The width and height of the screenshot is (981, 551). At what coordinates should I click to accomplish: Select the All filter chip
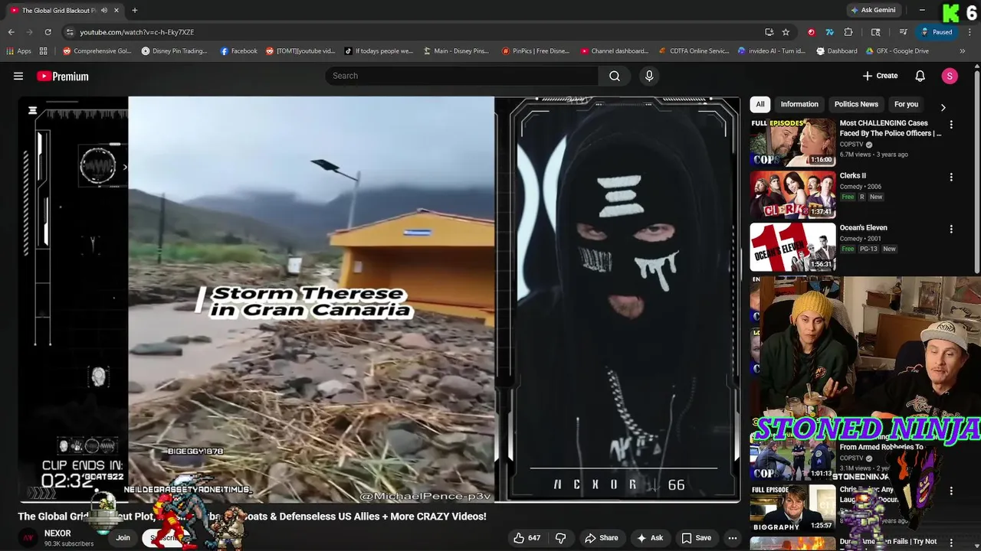(x=760, y=104)
